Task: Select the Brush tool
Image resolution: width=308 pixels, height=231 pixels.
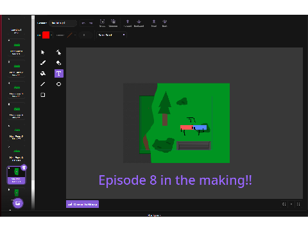Action: pyautogui.click(x=43, y=63)
